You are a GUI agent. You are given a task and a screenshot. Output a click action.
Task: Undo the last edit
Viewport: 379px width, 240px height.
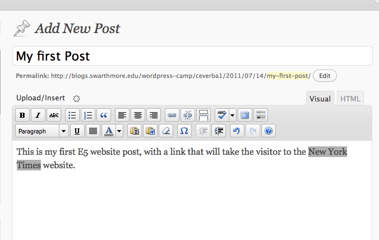(x=237, y=131)
